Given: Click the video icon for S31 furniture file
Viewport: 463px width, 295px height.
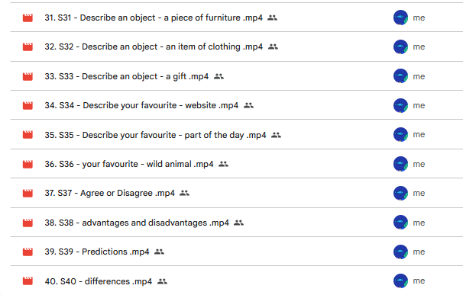Looking at the screenshot, I should [x=28, y=18].
